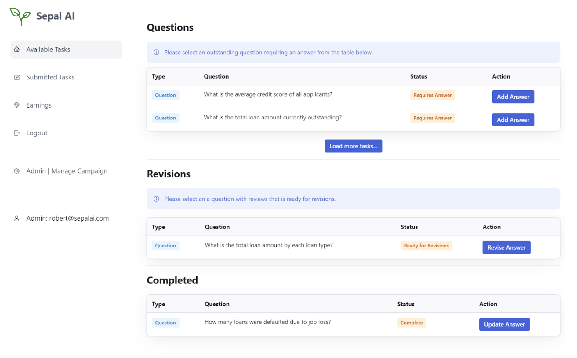Image resolution: width=577 pixels, height=358 pixels.
Task: Click the Sepal AI leaf logo
Action: tap(20, 16)
